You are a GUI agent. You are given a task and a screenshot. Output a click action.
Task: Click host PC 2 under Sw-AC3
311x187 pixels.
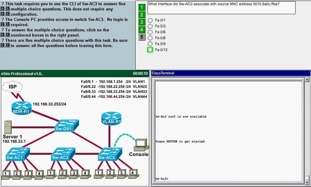[x=110, y=173]
